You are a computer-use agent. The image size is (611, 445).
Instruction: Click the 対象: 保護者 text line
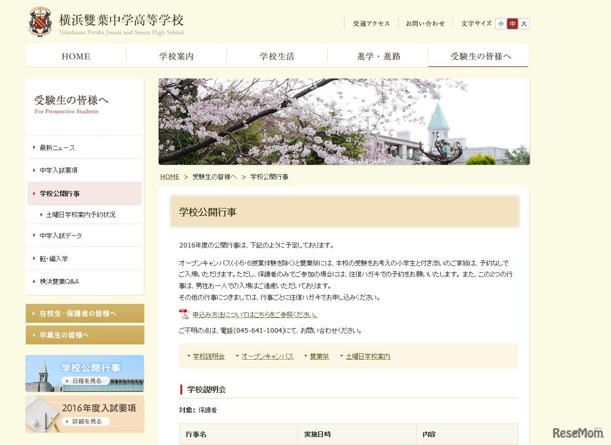(x=198, y=410)
